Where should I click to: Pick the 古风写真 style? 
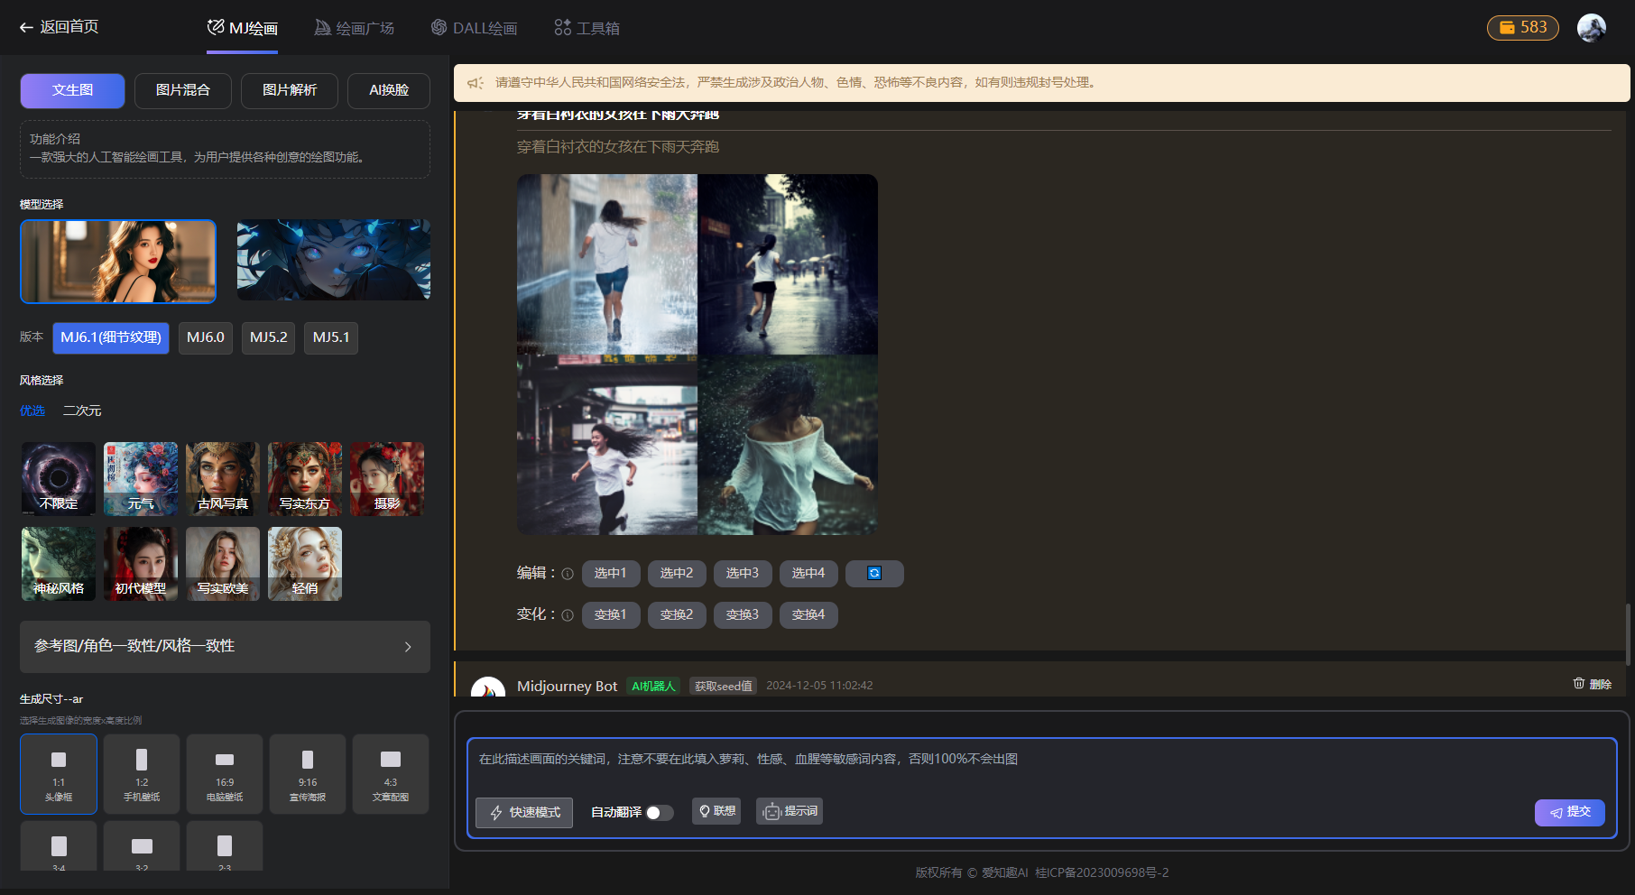coord(223,479)
